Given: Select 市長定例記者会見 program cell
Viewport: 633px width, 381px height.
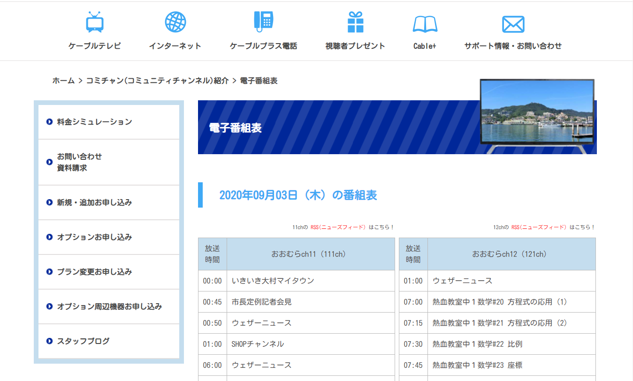Looking at the screenshot, I should click(311, 302).
